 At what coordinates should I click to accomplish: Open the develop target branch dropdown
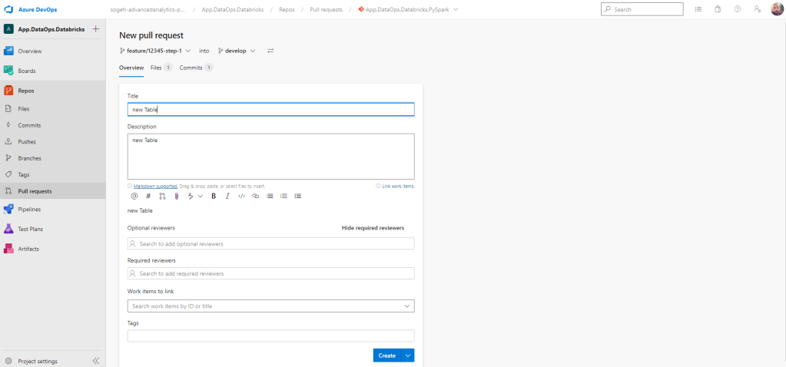[237, 51]
